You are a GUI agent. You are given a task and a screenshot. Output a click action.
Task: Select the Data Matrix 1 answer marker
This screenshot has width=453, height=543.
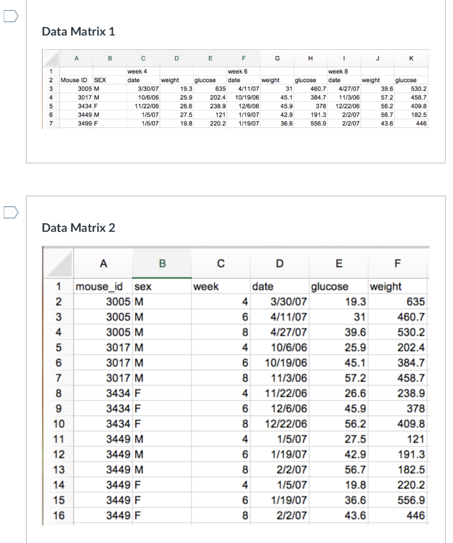(11, 16)
